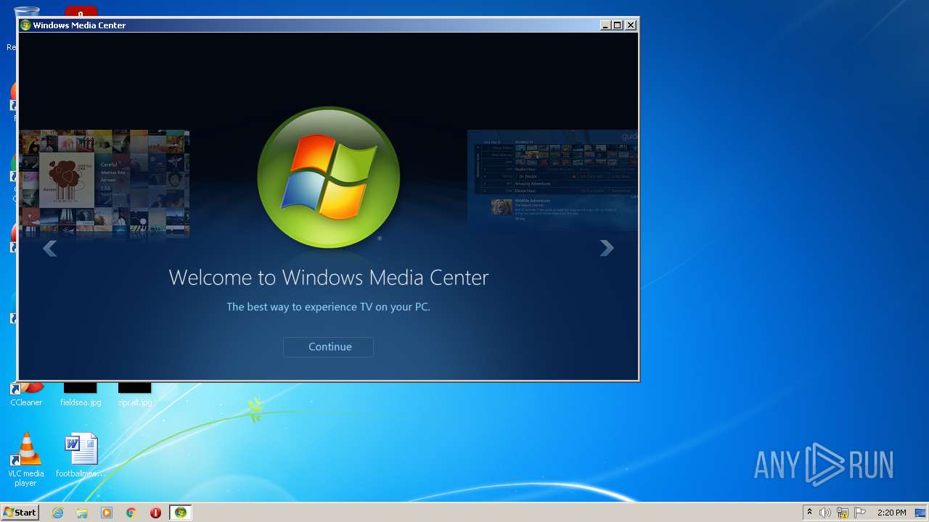Select the TV guide preview thumbnail
Viewport: 929px width, 522px height.
(x=553, y=181)
